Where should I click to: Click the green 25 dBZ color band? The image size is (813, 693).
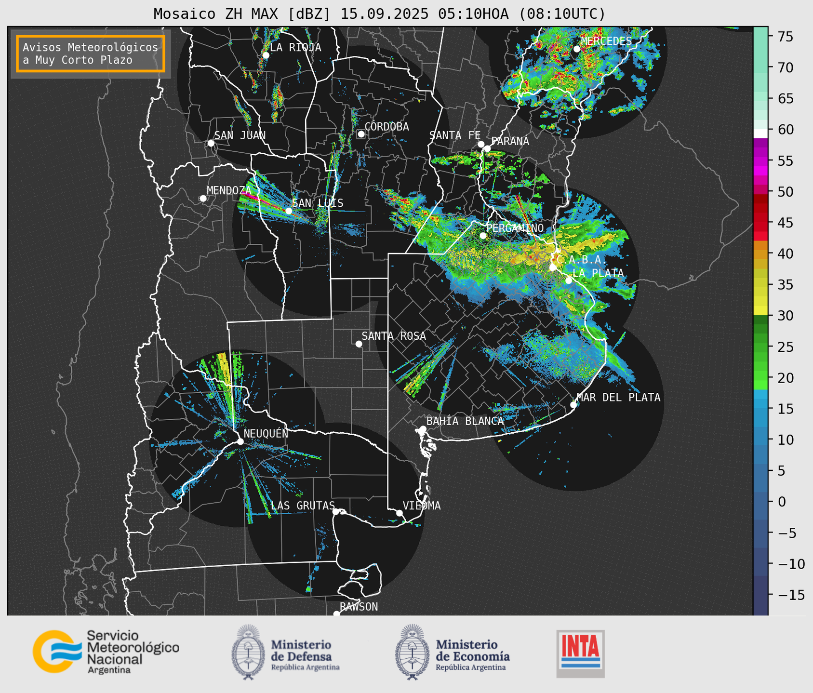[x=760, y=346]
